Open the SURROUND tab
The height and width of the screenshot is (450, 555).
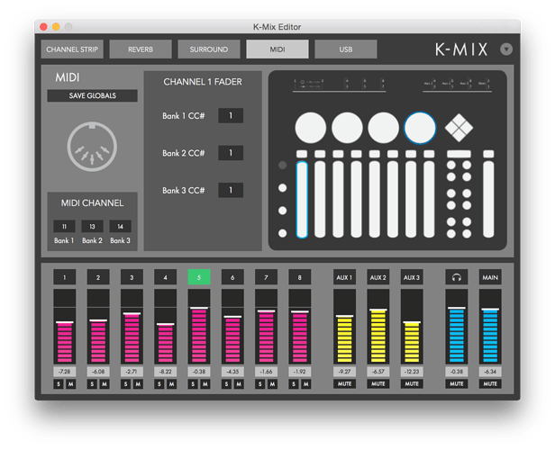pos(209,49)
